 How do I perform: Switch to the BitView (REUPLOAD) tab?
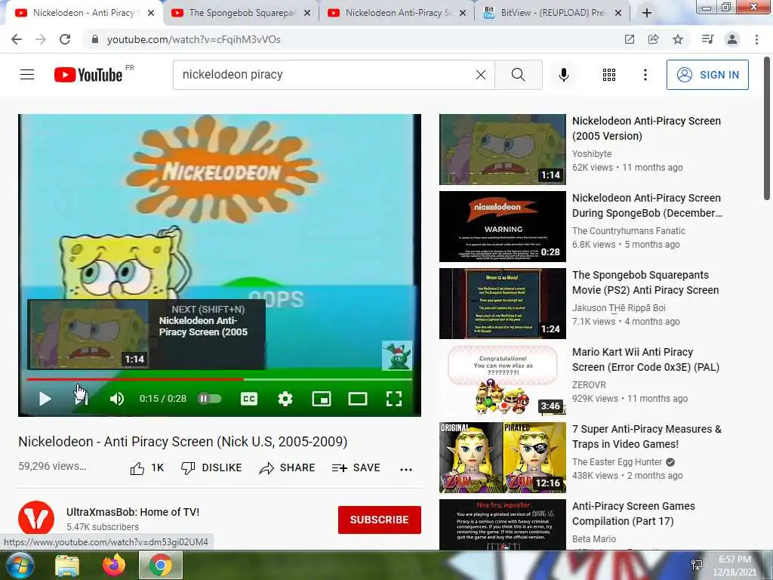[551, 13]
